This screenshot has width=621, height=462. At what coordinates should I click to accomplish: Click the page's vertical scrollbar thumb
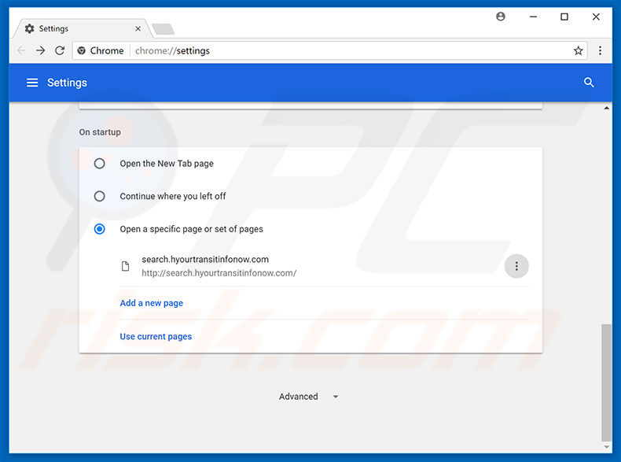click(x=605, y=382)
